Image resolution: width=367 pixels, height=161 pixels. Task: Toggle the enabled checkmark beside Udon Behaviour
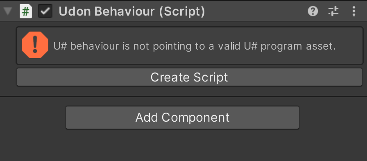(x=45, y=11)
